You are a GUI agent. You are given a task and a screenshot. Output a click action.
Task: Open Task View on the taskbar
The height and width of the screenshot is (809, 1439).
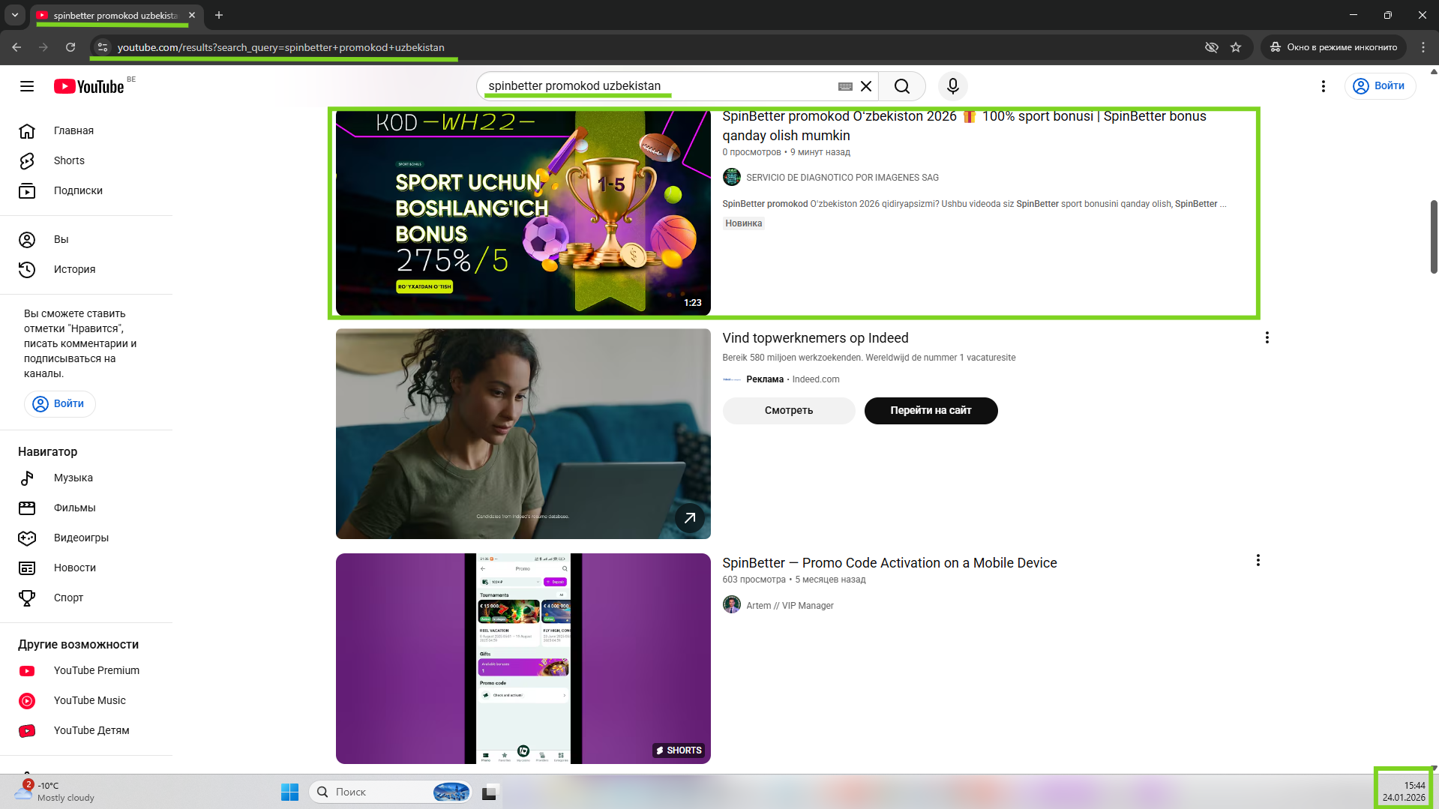[x=490, y=792]
